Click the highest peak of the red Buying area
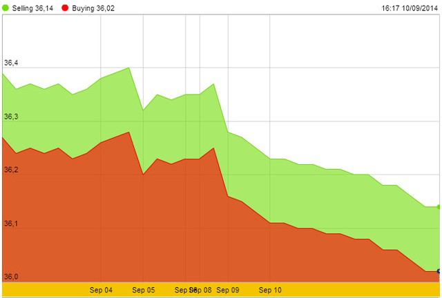 pyautogui.click(x=129, y=132)
